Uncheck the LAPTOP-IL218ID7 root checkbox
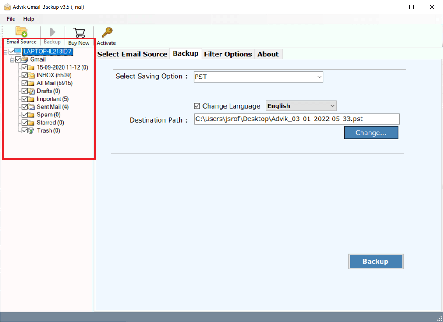This screenshot has height=322, width=443. pos(11,51)
